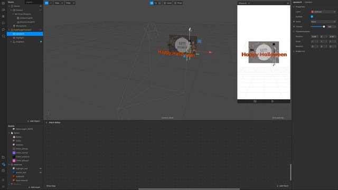Click the Position Z input field

332,36
